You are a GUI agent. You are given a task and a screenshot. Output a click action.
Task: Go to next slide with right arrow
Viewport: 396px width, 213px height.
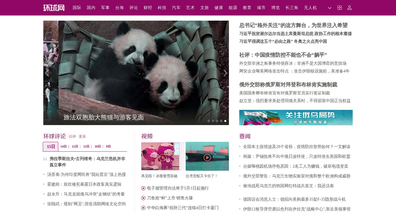(225, 73)
